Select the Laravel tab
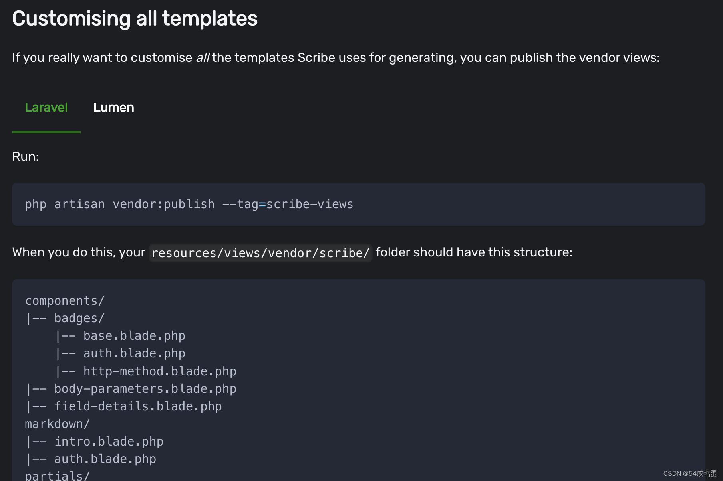This screenshot has height=481, width=723. (x=46, y=108)
